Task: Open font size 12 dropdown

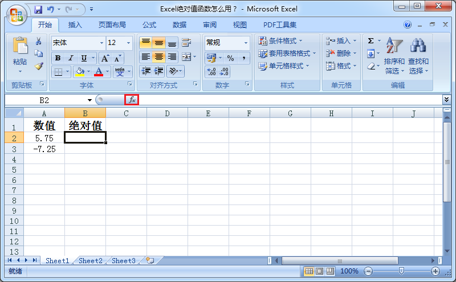Action: pos(128,43)
